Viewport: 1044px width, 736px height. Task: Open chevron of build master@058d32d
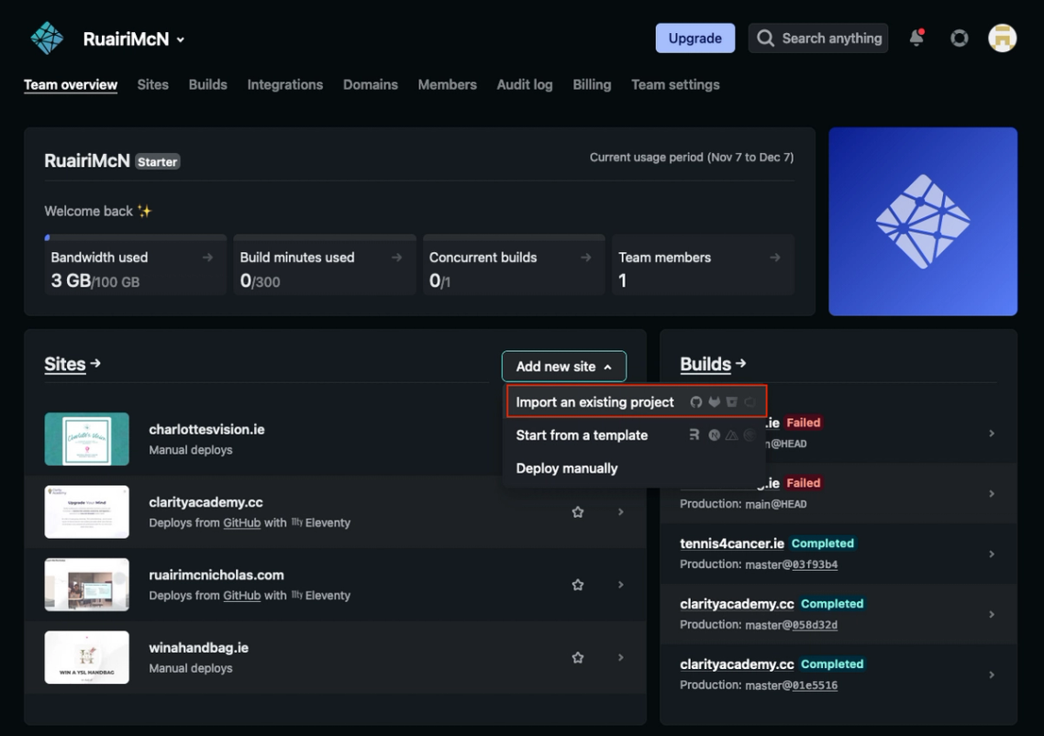pyautogui.click(x=992, y=614)
